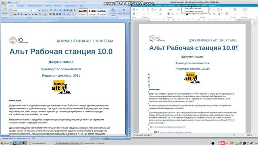Open Editing group button in Word
This screenshot has height=145, width=258.
pos(124,12)
